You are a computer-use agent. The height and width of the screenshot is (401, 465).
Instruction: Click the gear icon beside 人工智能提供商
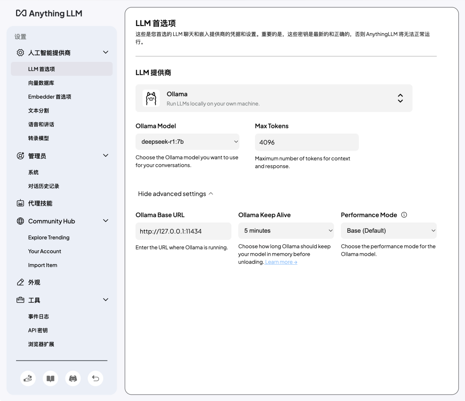click(x=21, y=52)
